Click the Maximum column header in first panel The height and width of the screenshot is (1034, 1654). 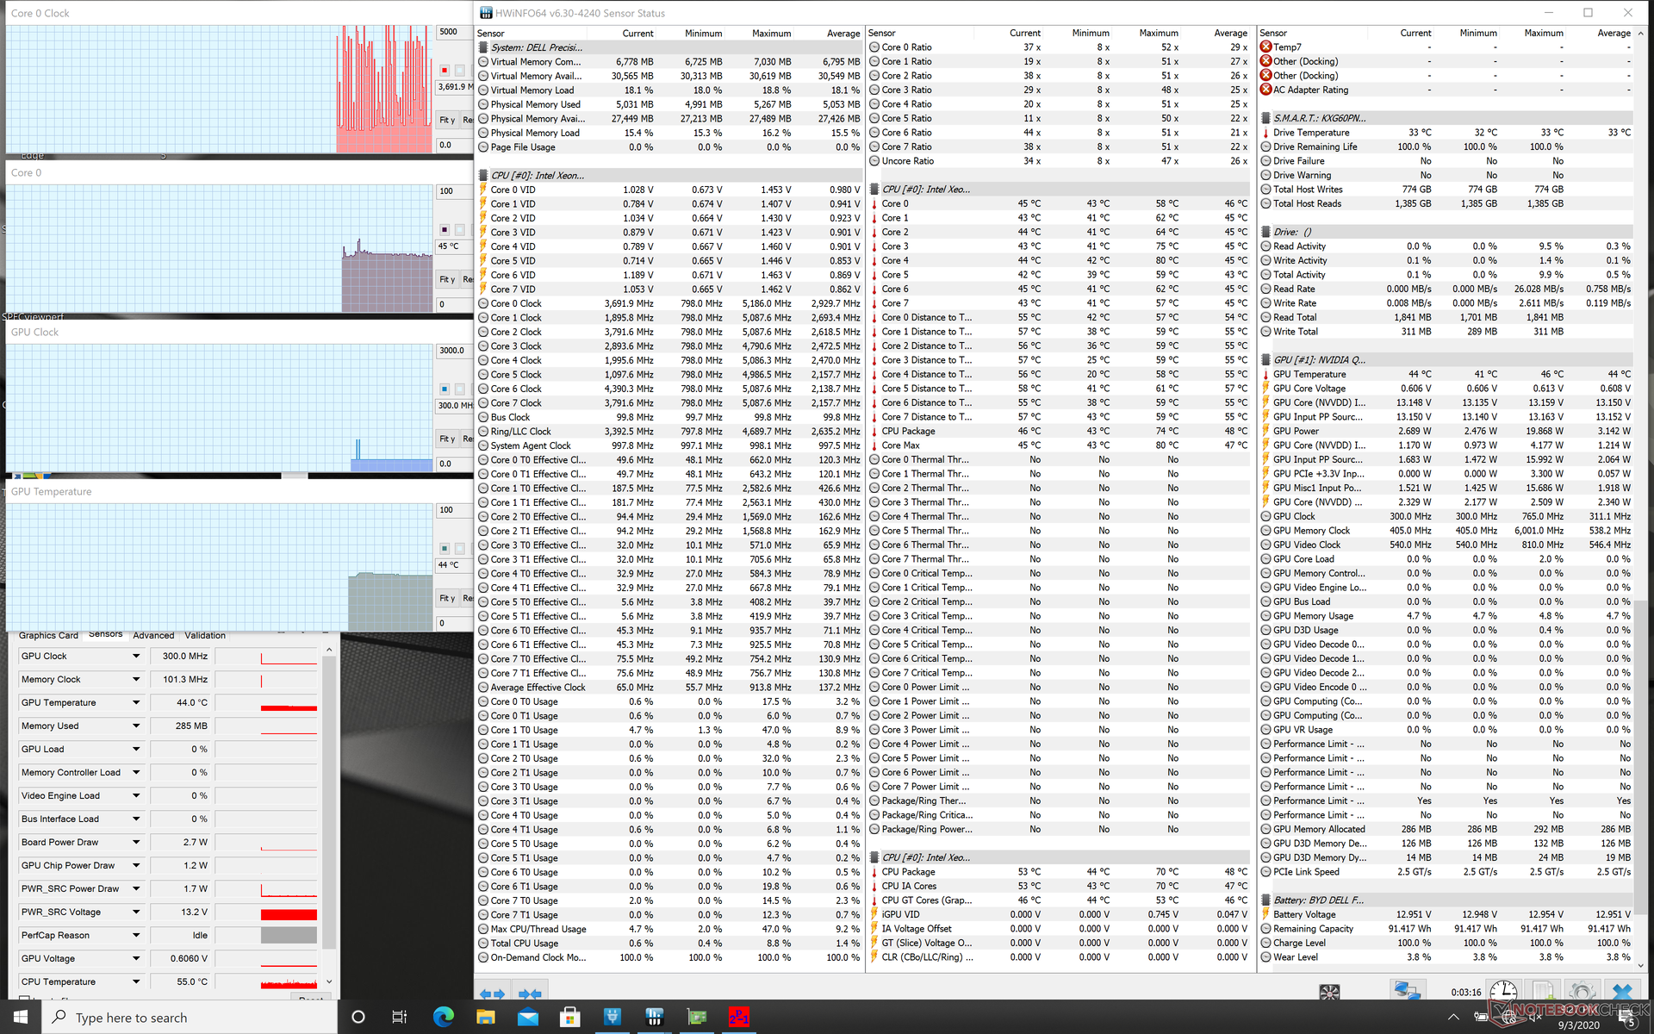point(771,34)
